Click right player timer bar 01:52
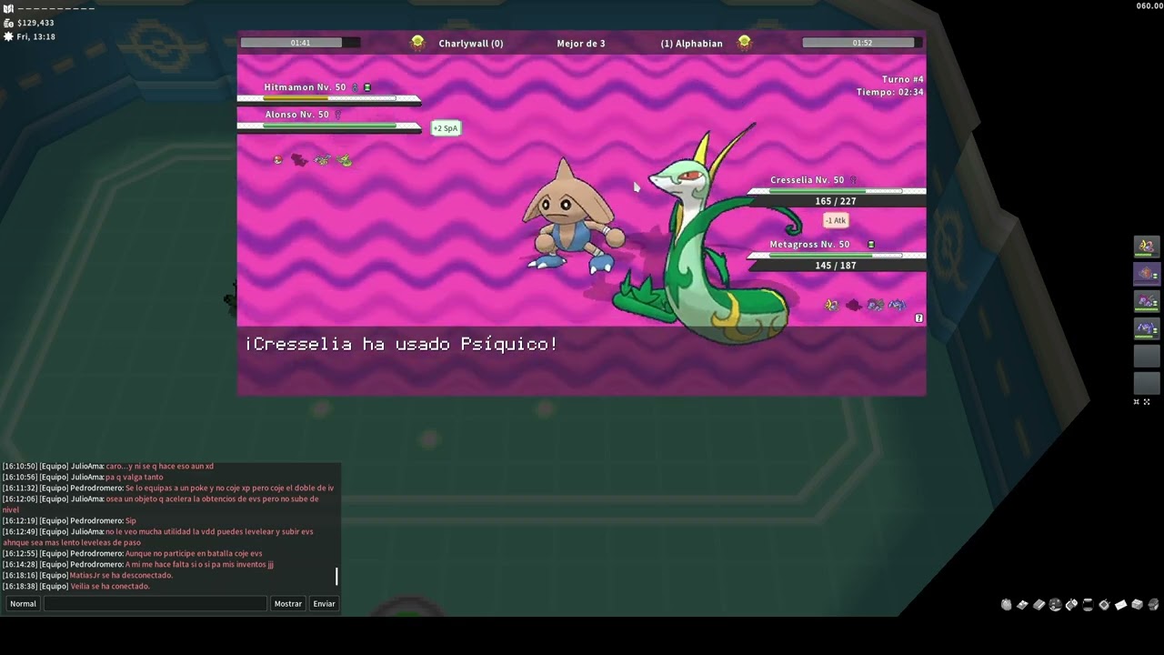Viewport: 1164px width, 655px height. (862, 43)
